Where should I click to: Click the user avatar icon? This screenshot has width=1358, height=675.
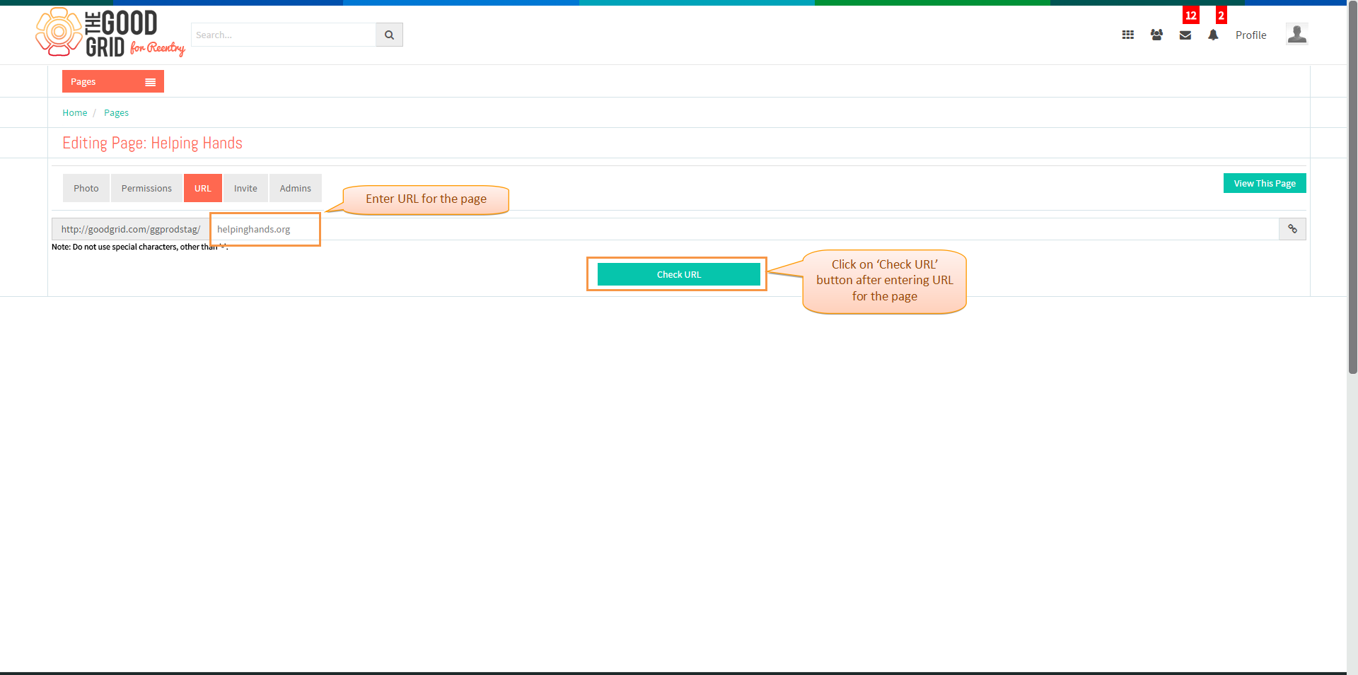1296,34
